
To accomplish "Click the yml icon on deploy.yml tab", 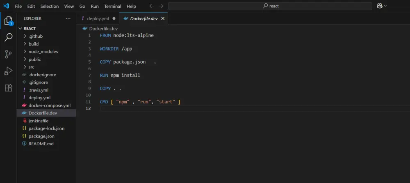I will click(x=83, y=18).
